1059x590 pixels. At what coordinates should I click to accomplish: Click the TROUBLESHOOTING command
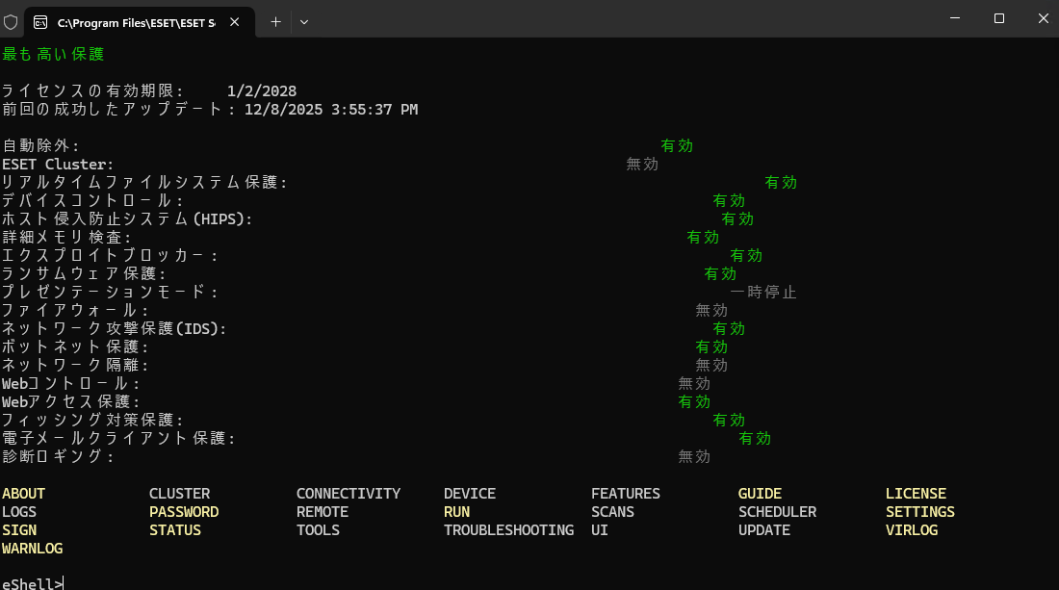tap(508, 530)
